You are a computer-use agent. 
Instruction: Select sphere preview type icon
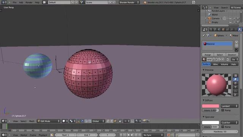point(235,80)
